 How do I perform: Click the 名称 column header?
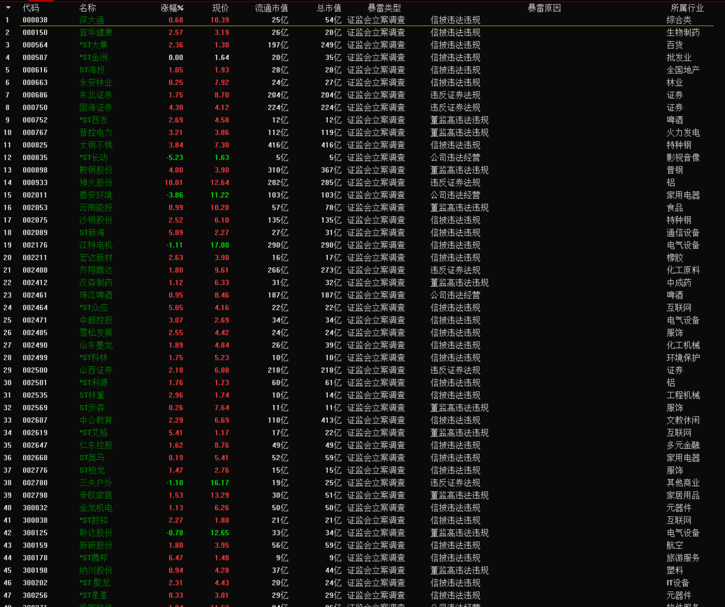[87, 8]
